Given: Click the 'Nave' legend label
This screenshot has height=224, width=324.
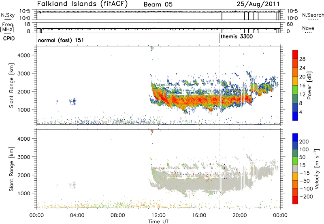Looking at the screenshot, I should [308, 28].
